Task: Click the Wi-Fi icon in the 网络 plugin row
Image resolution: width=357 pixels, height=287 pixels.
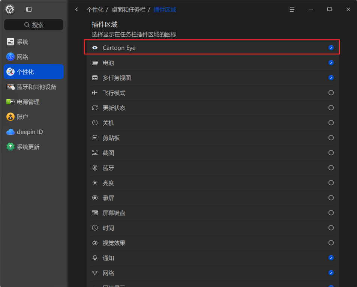Action: [x=95, y=273]
